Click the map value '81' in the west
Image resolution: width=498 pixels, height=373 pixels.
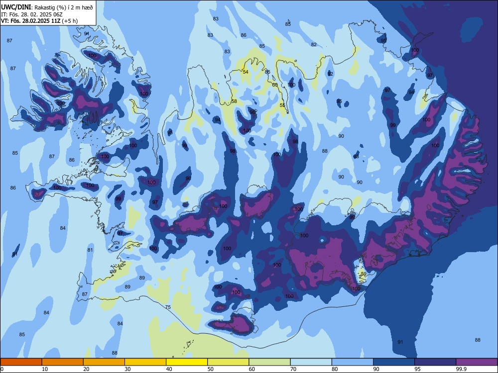90,250
